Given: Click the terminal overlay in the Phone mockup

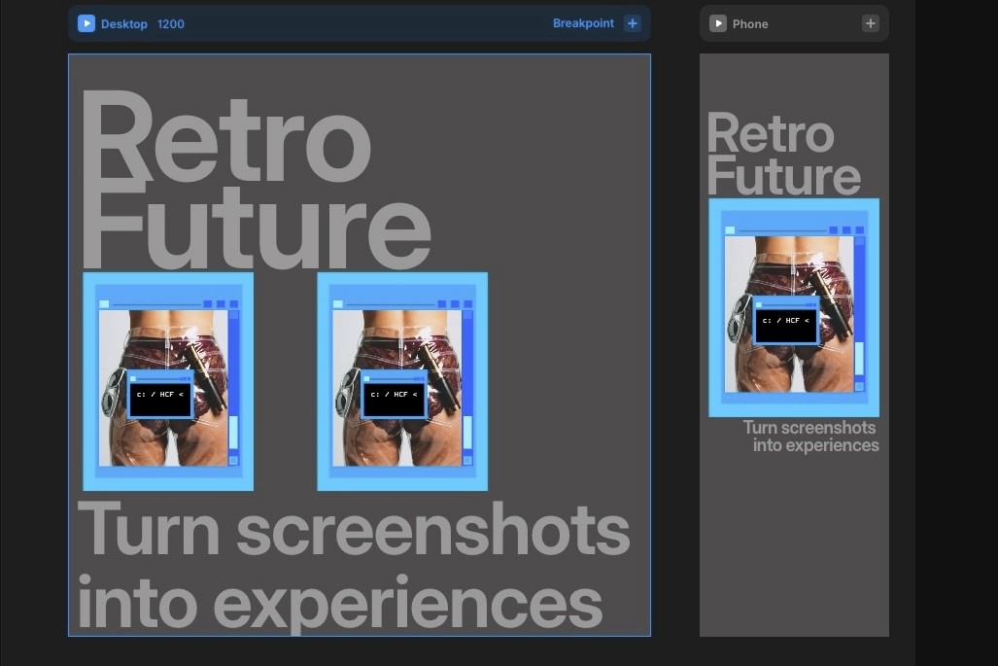Looking at the screenshot, I should pos(787,321).
